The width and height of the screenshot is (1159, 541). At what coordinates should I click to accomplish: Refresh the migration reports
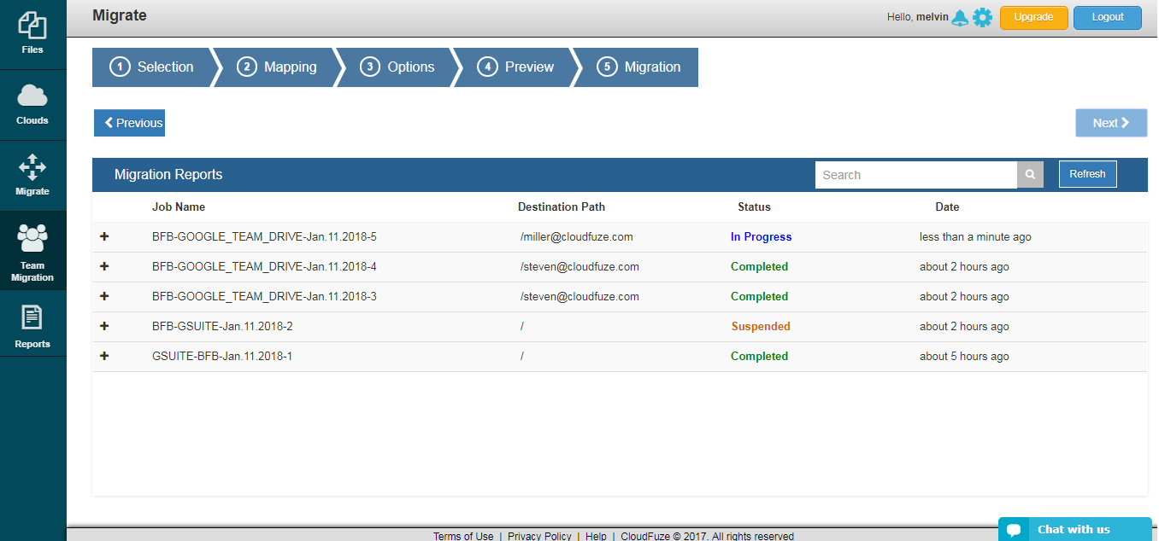(x=1087, y=174)
